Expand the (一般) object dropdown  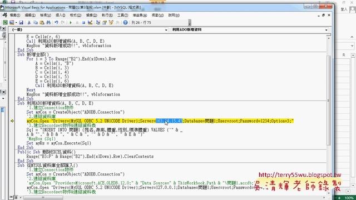(x=166, y=29)
